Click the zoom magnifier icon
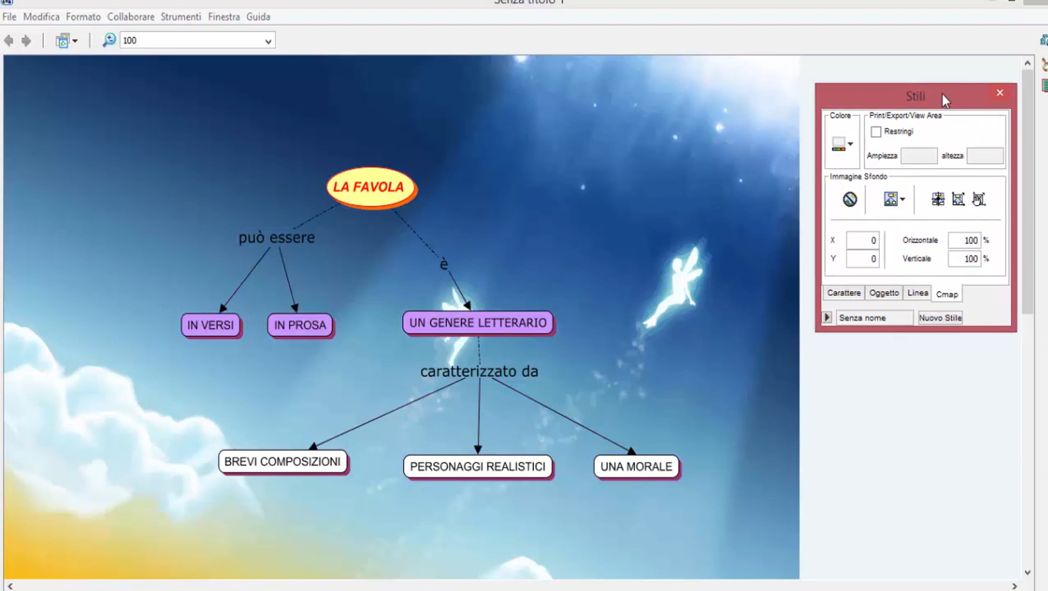The image size is (1048, 591). pyautogui.click(x=109, y=40)
